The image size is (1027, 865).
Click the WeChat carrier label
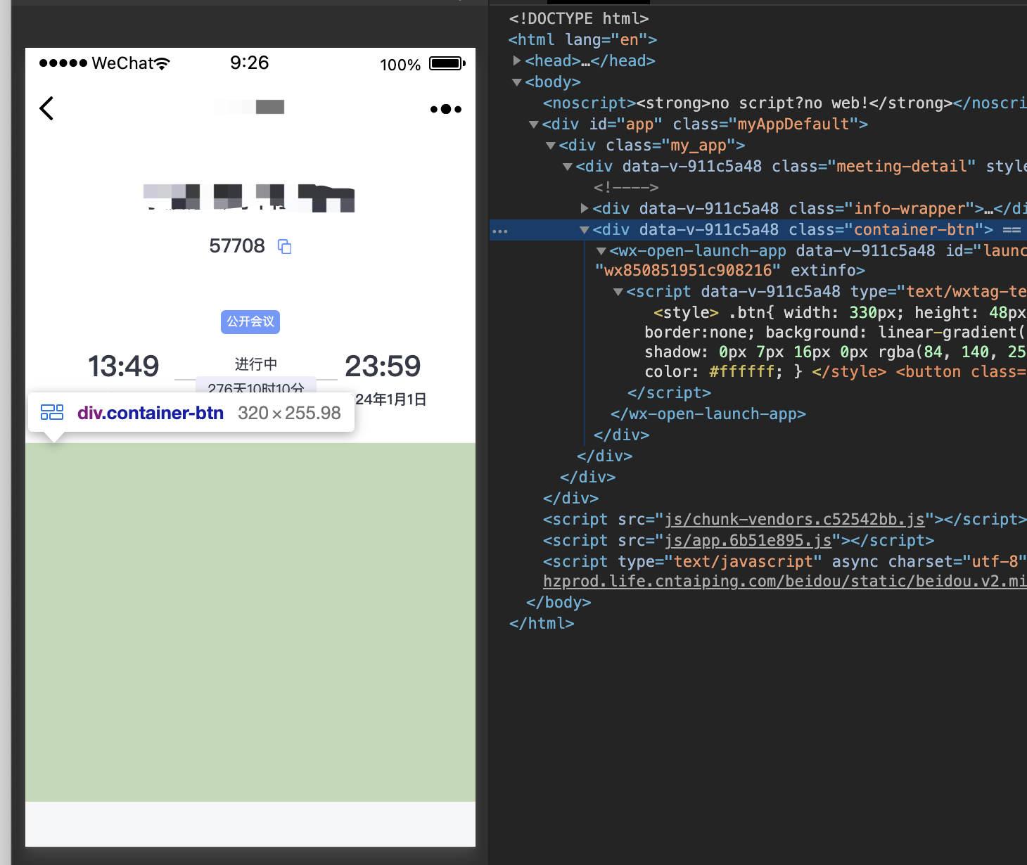click(122, 63)
